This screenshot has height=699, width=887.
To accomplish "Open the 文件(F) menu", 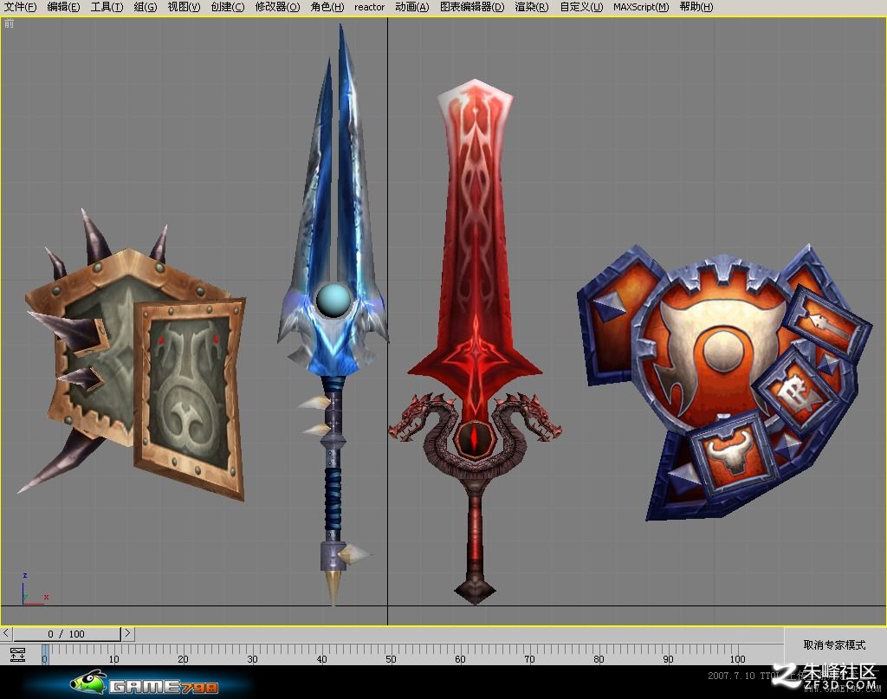I will [x=21, y=7].
